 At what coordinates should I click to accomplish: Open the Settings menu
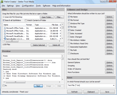coord(10,6)
